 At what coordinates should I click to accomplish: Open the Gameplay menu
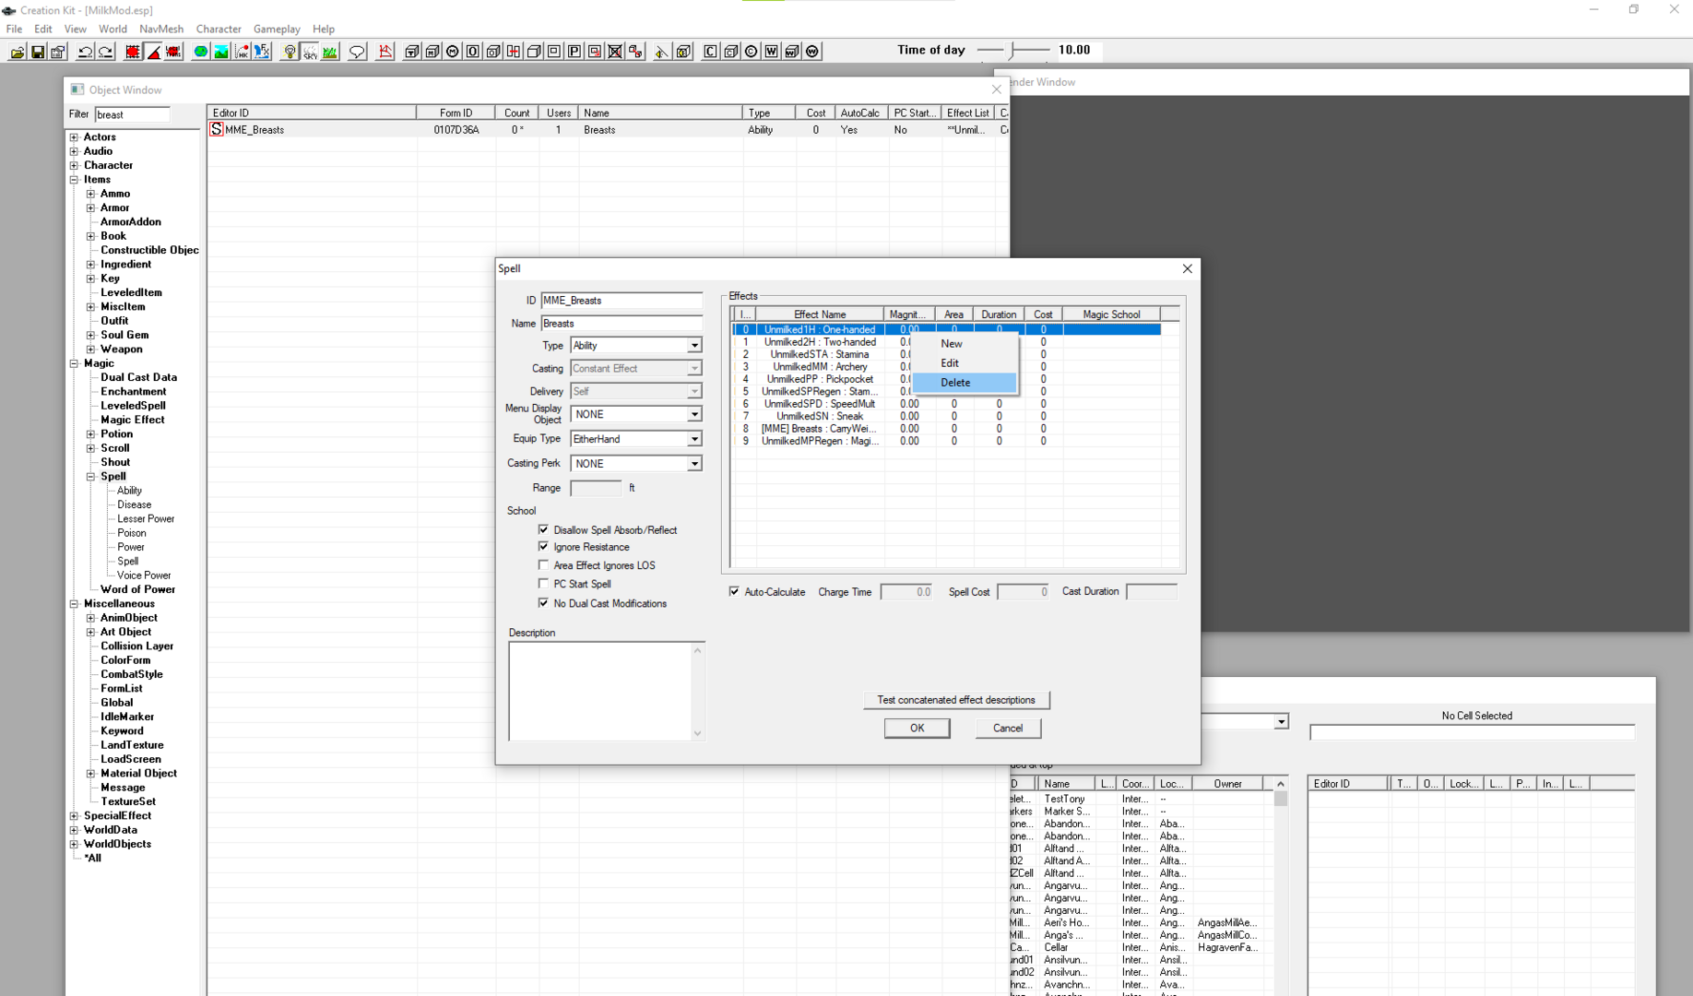coord(277,29)
